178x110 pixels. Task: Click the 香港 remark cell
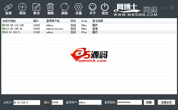[95, 29]
